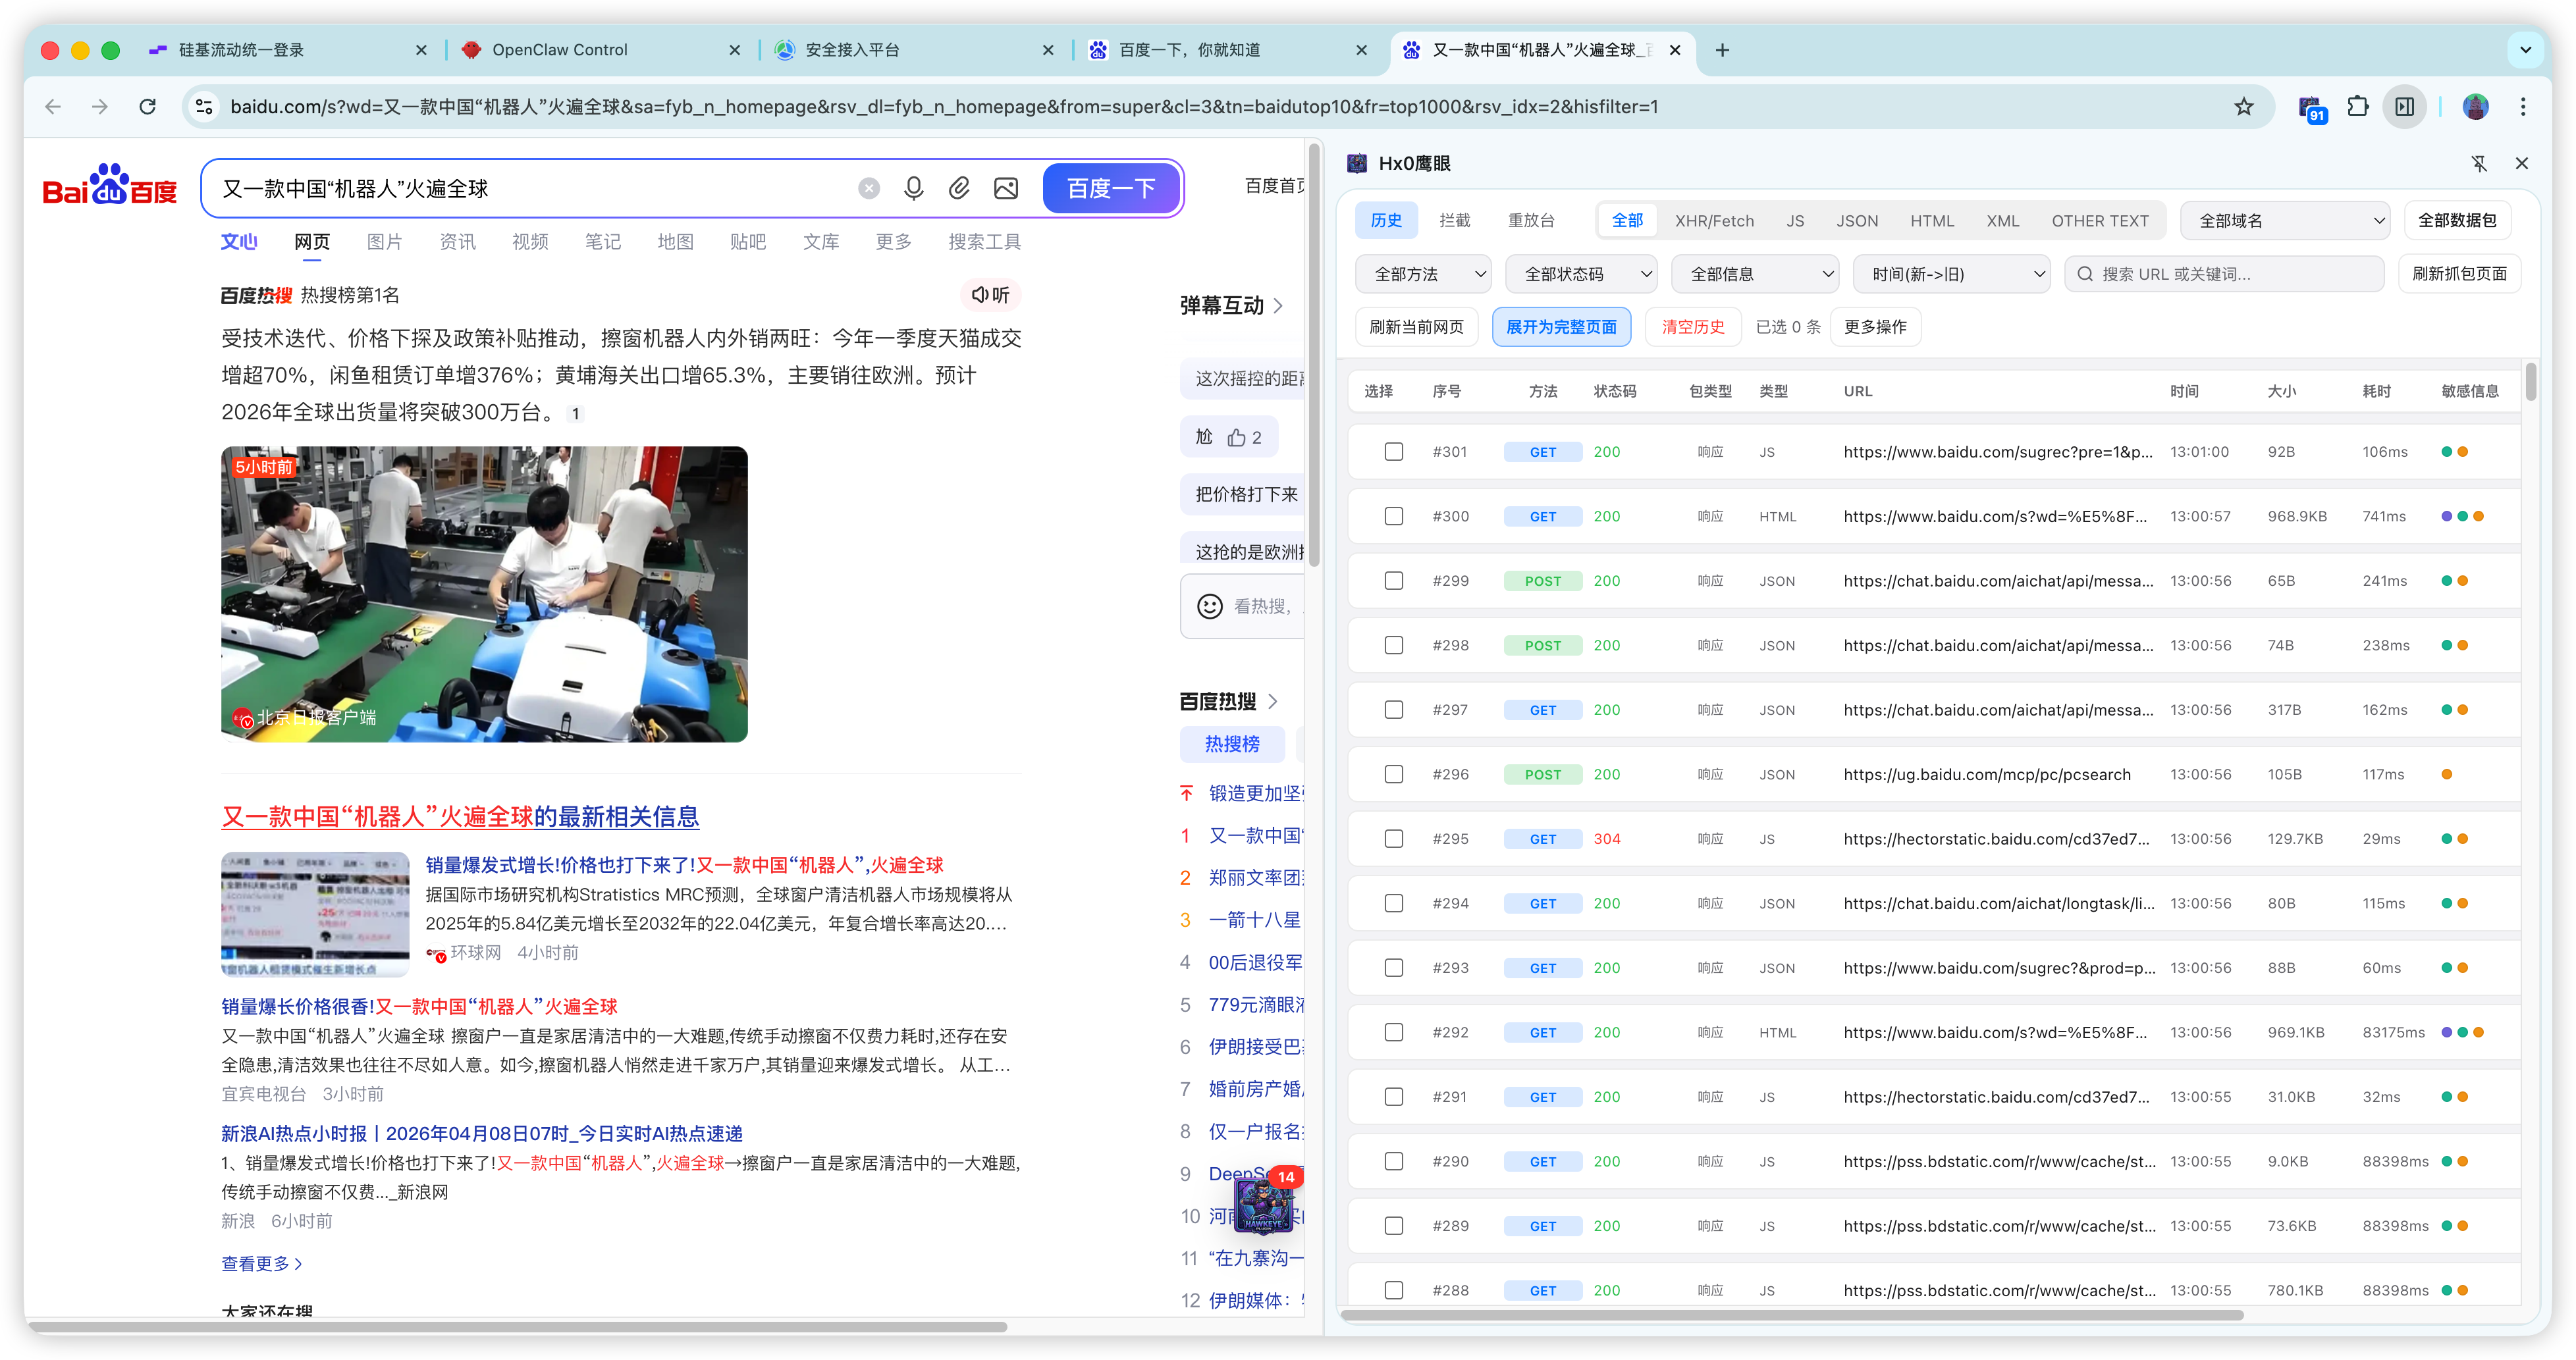Viewport: 2576px width, 1360px height.
Task: Open the robot factory video thumbnail
Action: coord(484,594)
